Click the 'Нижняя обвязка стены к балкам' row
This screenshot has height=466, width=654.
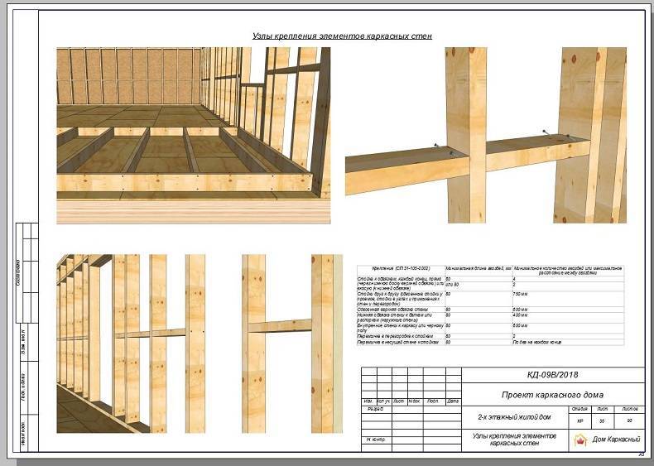(x=490, y=318)
